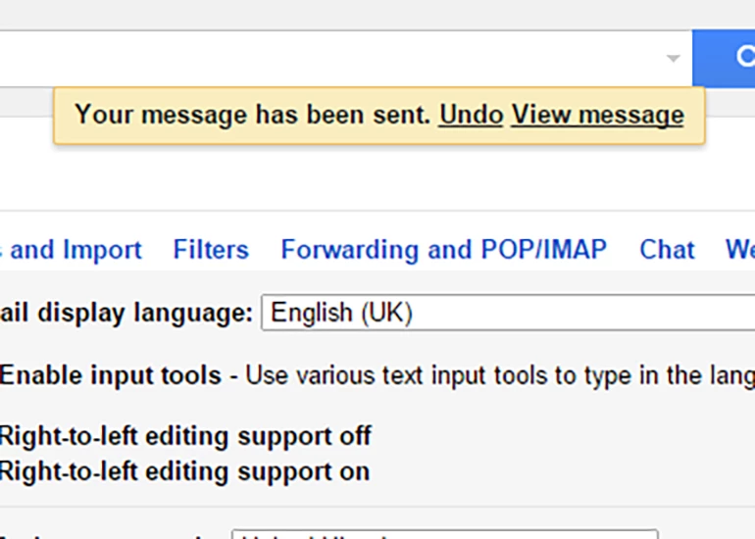
Task: Click the Undo link in sent notification
Action: [471, 115]
